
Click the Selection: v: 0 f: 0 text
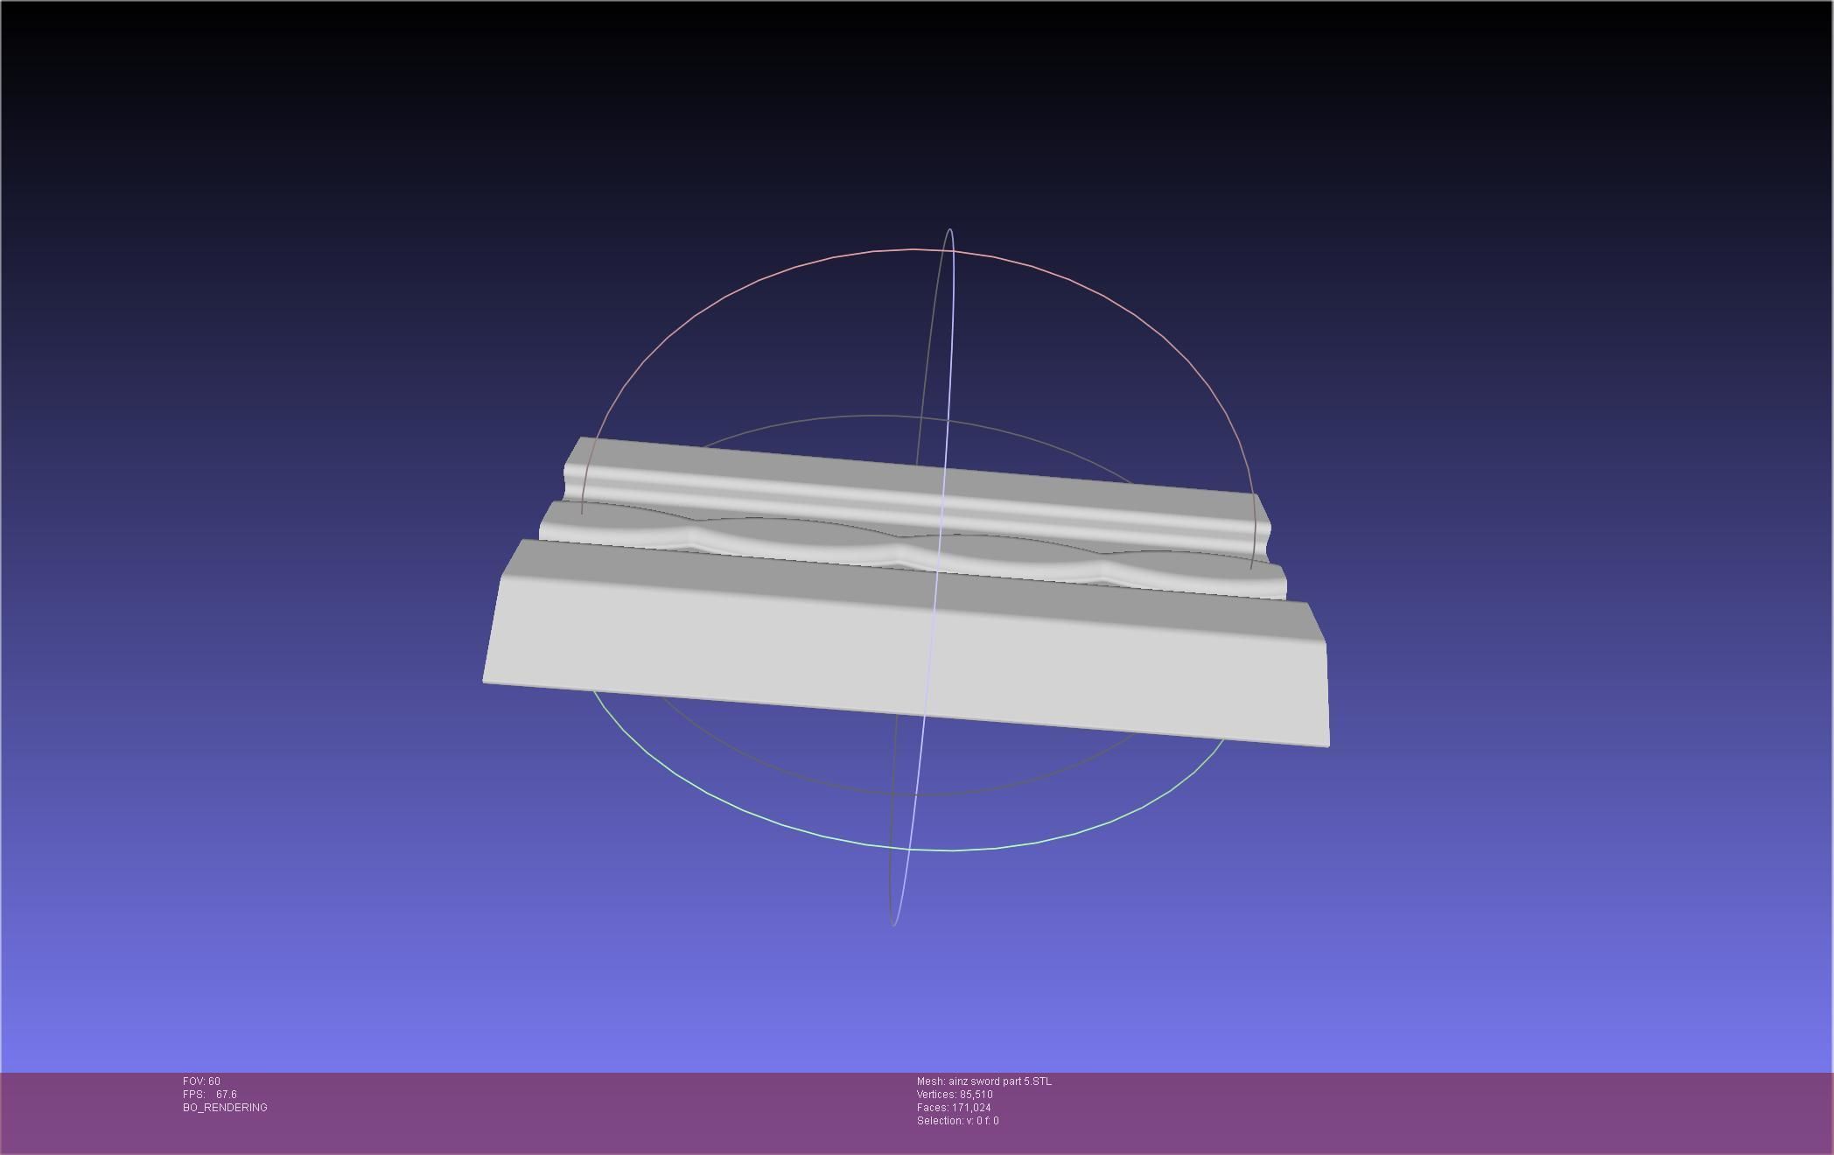(957, 1121)
